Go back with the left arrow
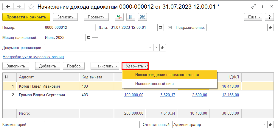Image resolution: width=278 pixels, height=131 pixels. pos(8,6)
